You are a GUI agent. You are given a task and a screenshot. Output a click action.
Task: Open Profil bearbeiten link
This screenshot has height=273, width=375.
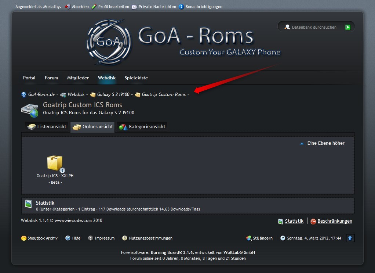pos(113,7)
